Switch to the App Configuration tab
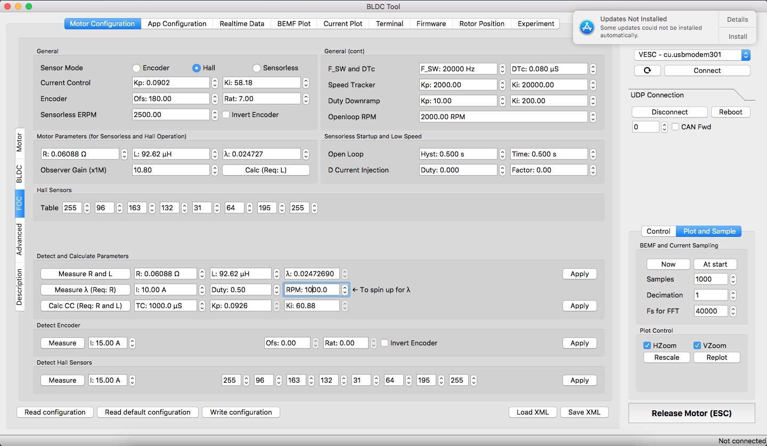This screenshot has height=446, width=767. (x=177, y=23)
